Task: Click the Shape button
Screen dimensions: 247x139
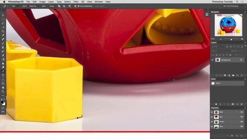Action: (52, 6)
